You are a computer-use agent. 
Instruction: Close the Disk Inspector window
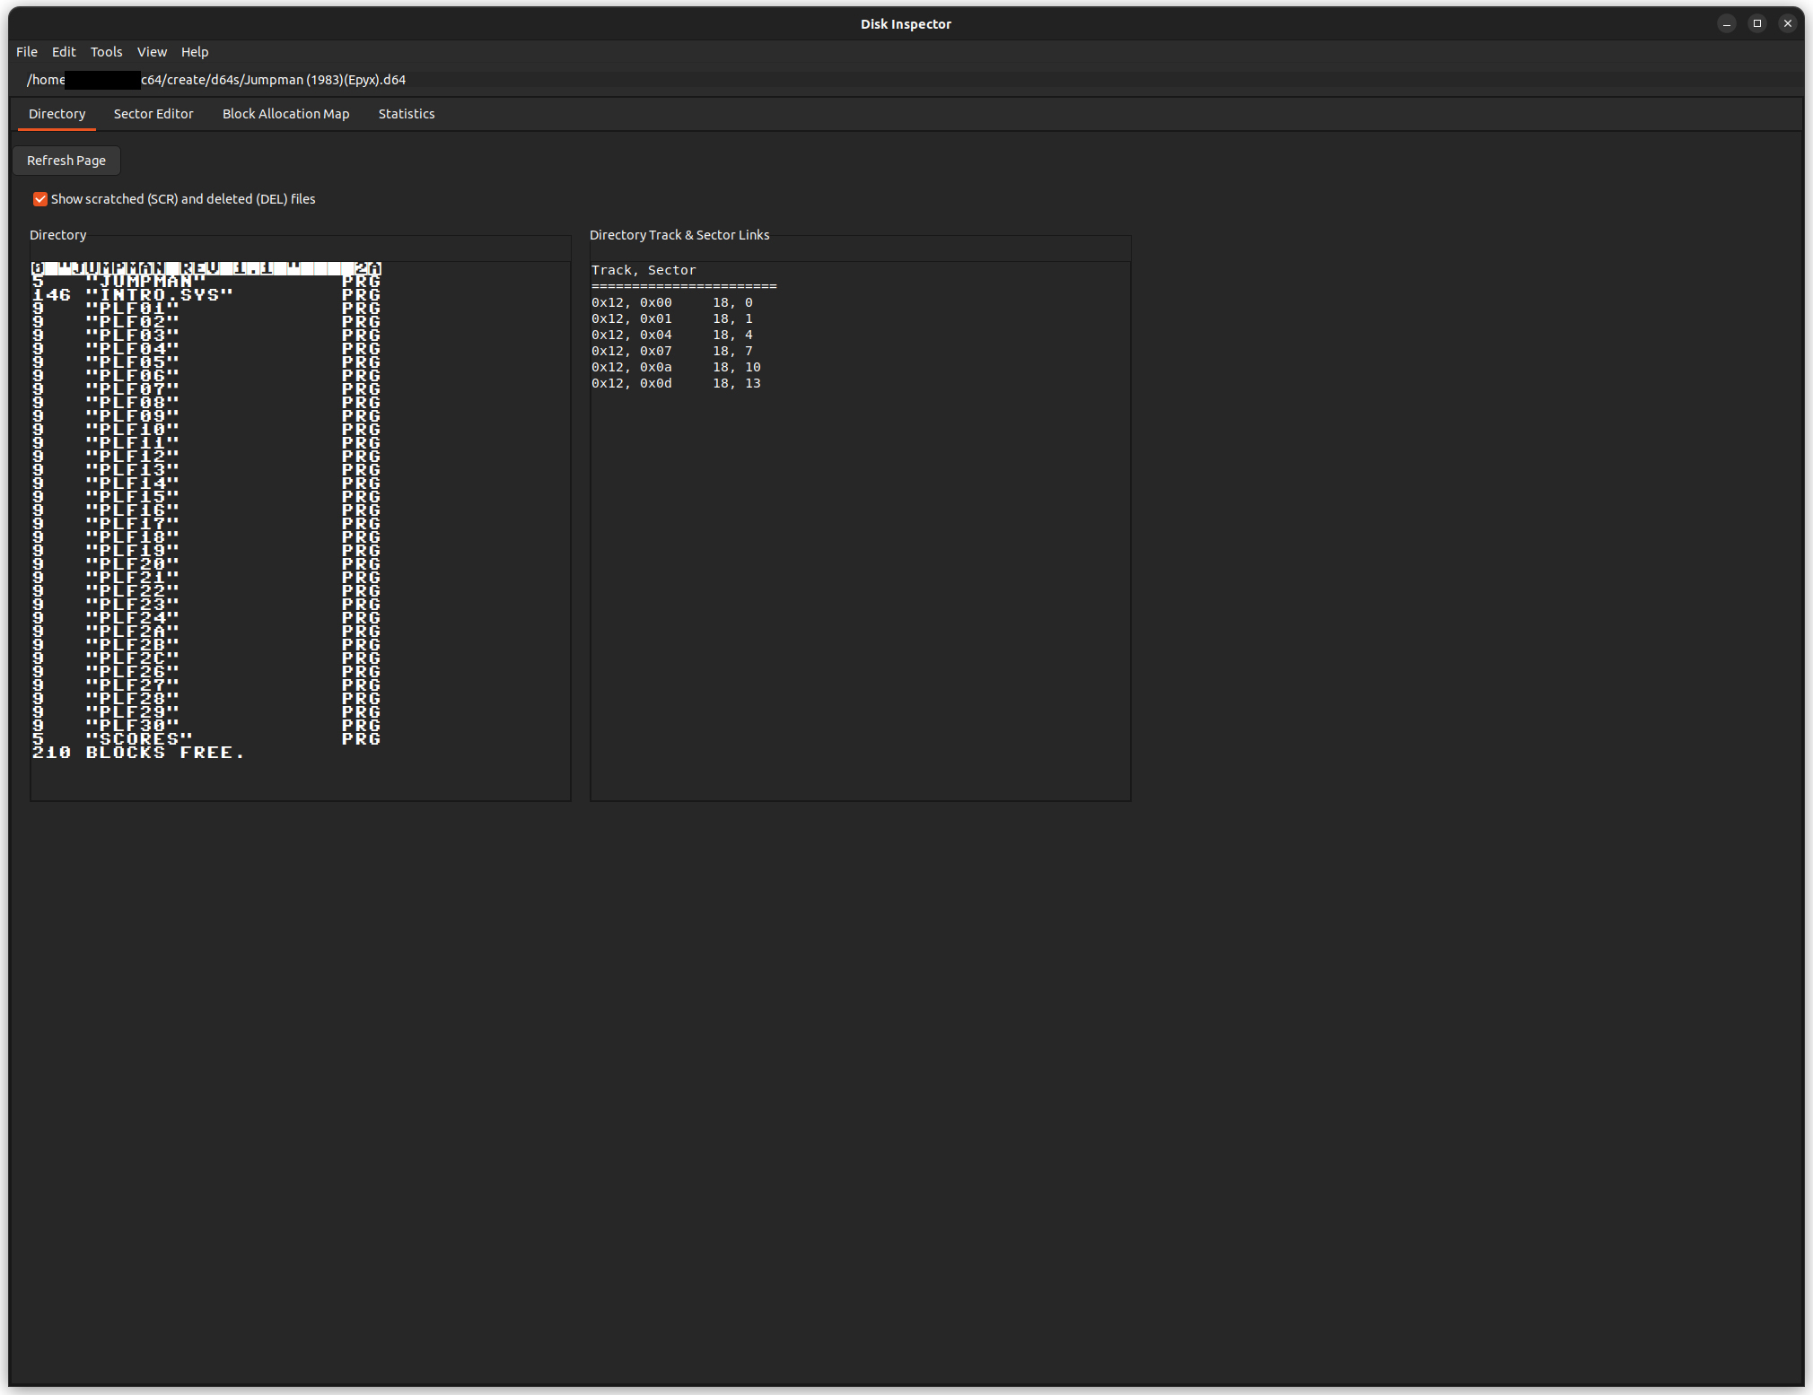point(1787,24)
